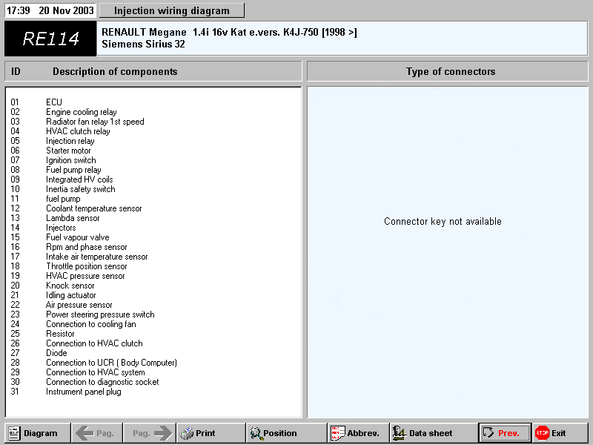Print the component list

[x=211, y=433]
